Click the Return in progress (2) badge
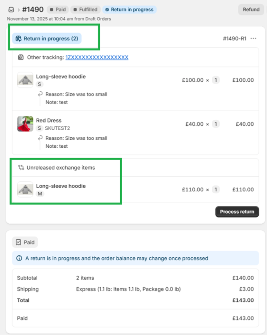Image resolution: width=267 pixels, height=335 pixels. pos(46,38)
